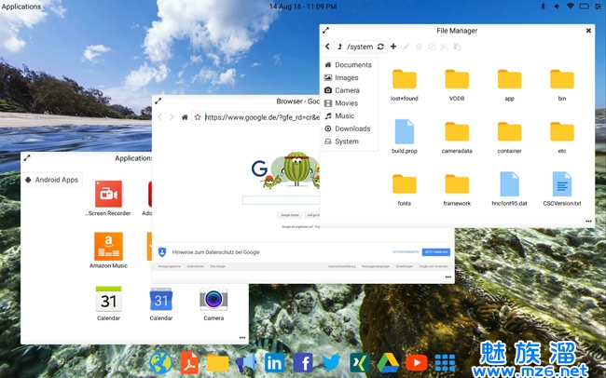Open the File Manager three-dot overflow menu

pos(588,222)
